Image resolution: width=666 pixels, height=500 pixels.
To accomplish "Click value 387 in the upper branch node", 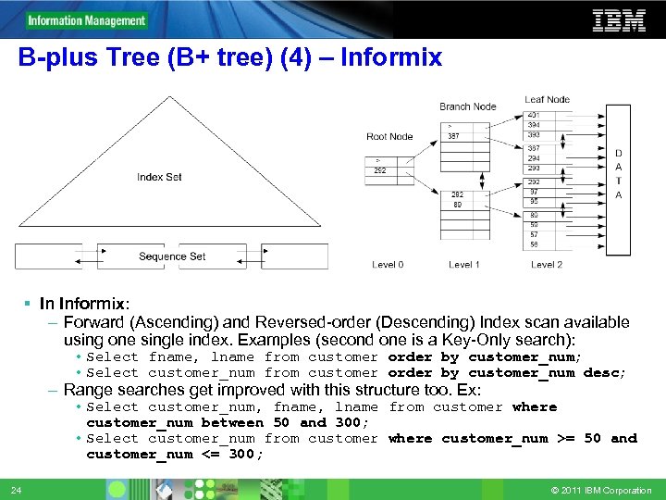I will point(453,136).
